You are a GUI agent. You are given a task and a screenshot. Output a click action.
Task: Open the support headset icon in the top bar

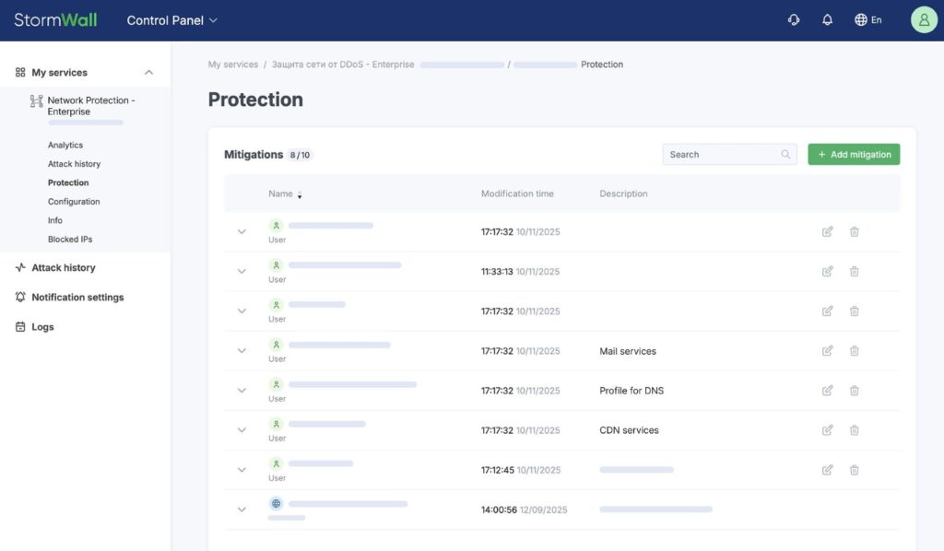pyautogui.click(x=794, y=18)
